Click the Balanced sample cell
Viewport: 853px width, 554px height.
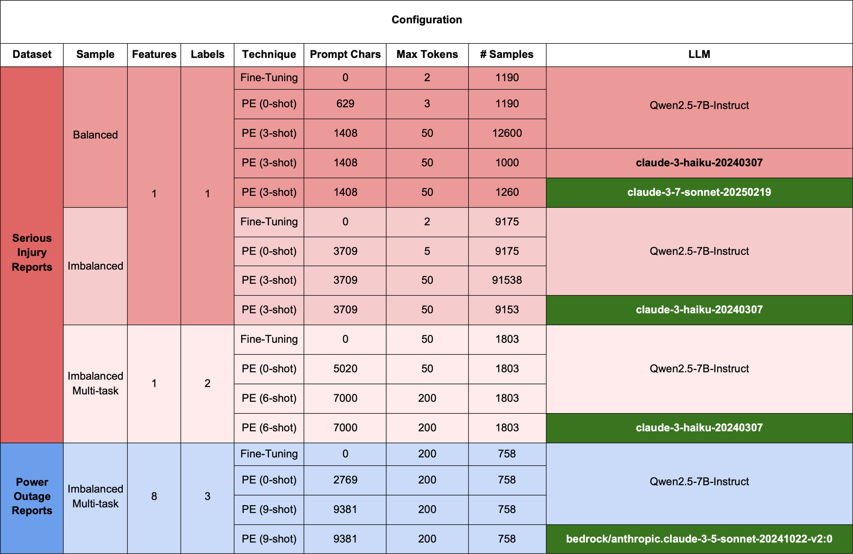95,135
